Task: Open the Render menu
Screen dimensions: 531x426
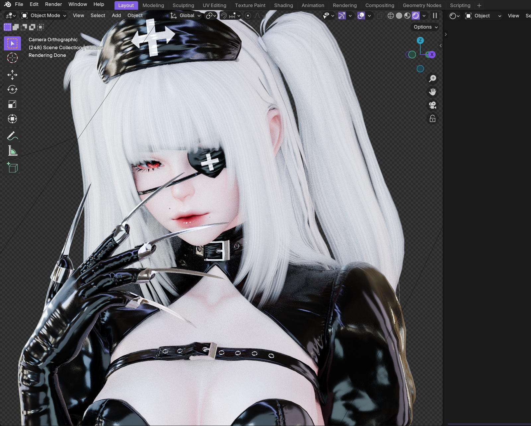Action: click(53, 4)
